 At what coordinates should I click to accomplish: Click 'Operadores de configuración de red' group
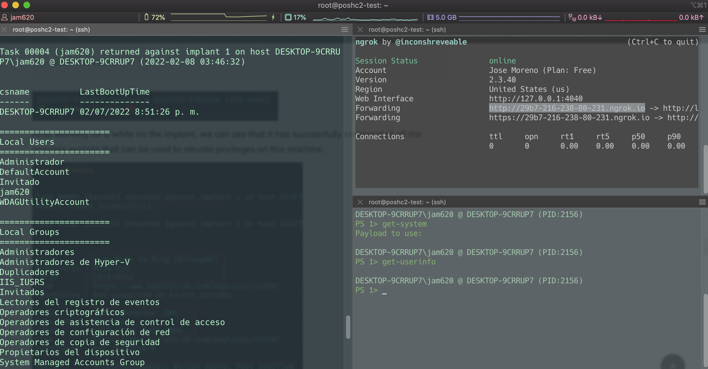[x=85, y=332]
